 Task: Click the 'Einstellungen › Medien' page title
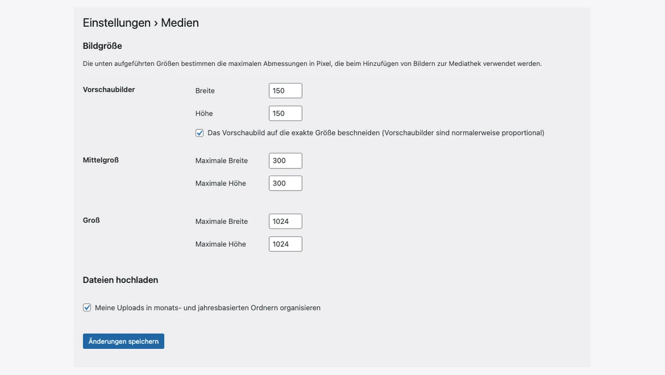point(141,23)
